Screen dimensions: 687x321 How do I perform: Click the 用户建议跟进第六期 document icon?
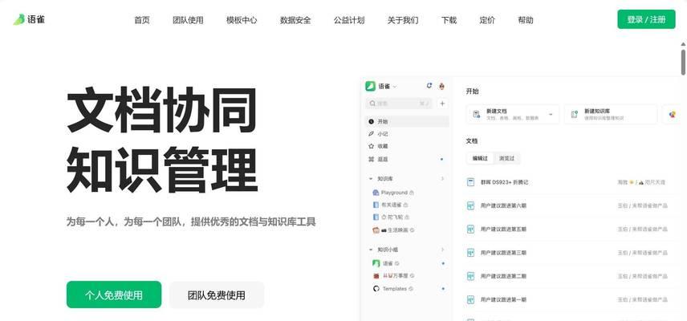point(471,205)
